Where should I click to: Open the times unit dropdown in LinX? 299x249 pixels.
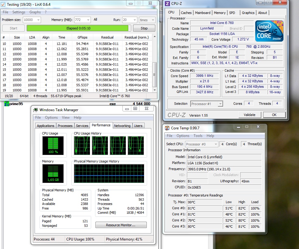click(x=153, y=20)
